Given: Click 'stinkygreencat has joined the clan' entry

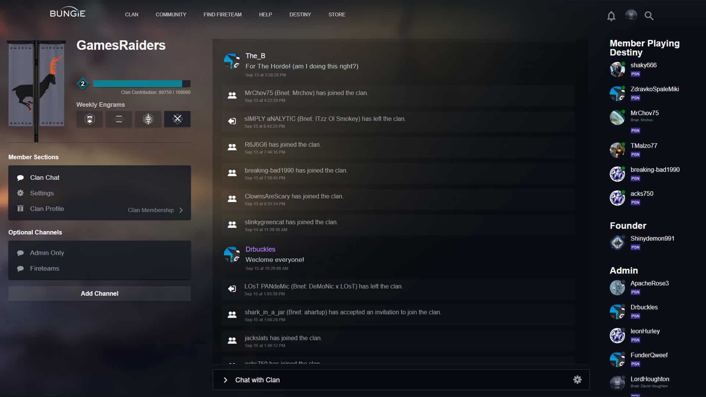Looking at the screenshot, I should 398,225.
